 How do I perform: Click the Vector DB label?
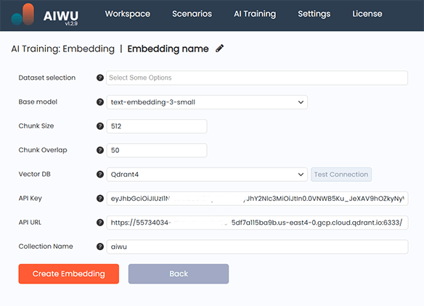point(35,174)
